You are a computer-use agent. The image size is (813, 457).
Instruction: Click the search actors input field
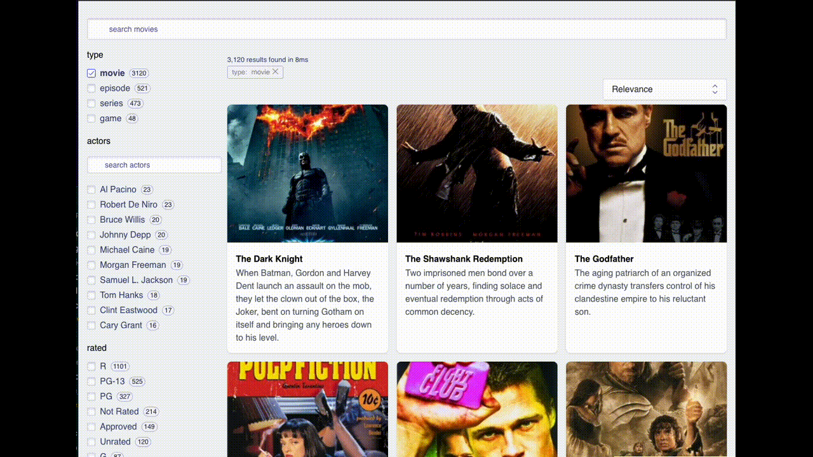pyautogui.click(x=154, y=165)
